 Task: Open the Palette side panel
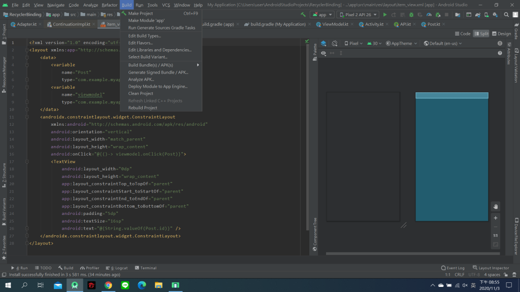click(x=315, y=52)
